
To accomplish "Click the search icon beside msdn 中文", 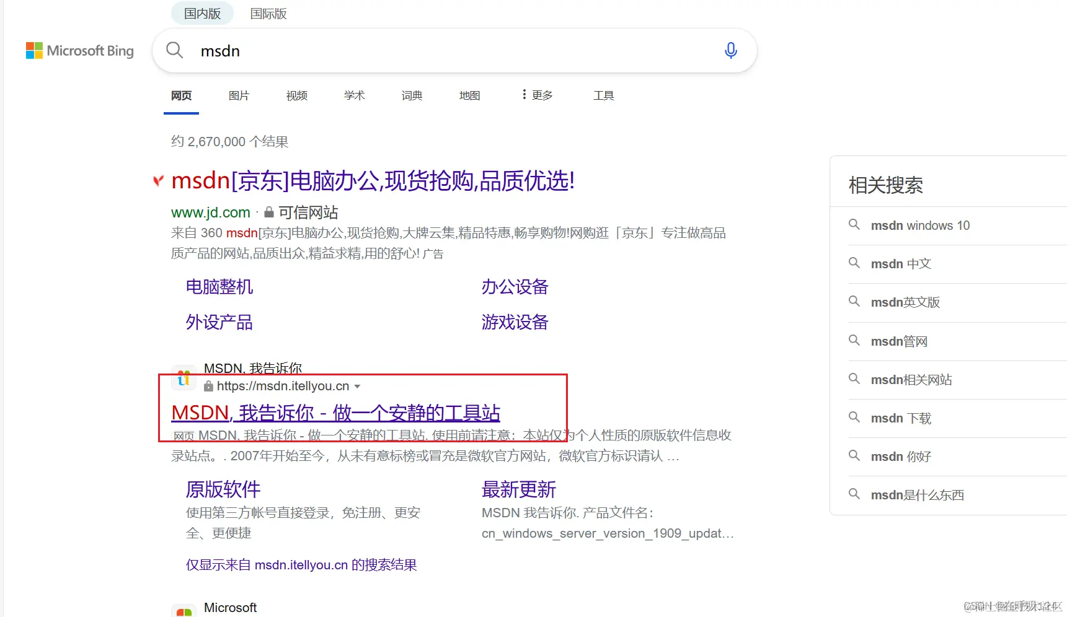I will (854, 263).
